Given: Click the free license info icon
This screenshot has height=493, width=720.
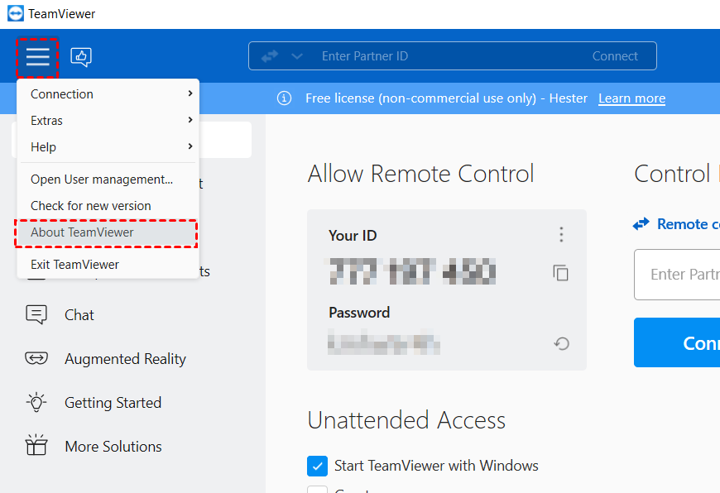Looking at the screenshot, I should pos(285,98).
